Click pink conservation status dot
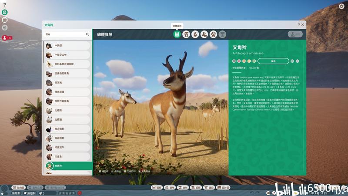This screenshot has width=348, height=196. [239, 61]
